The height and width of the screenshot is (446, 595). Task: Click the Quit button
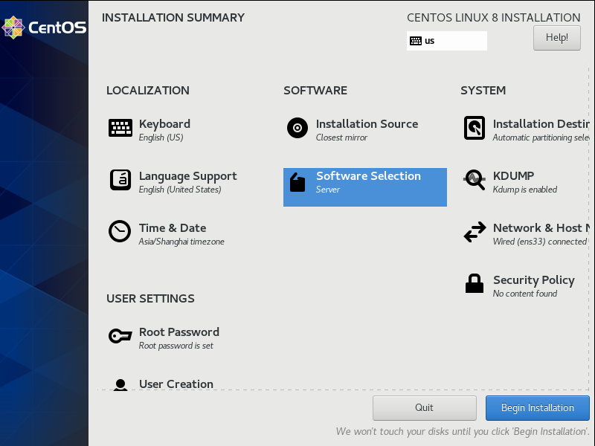(424, 407)
